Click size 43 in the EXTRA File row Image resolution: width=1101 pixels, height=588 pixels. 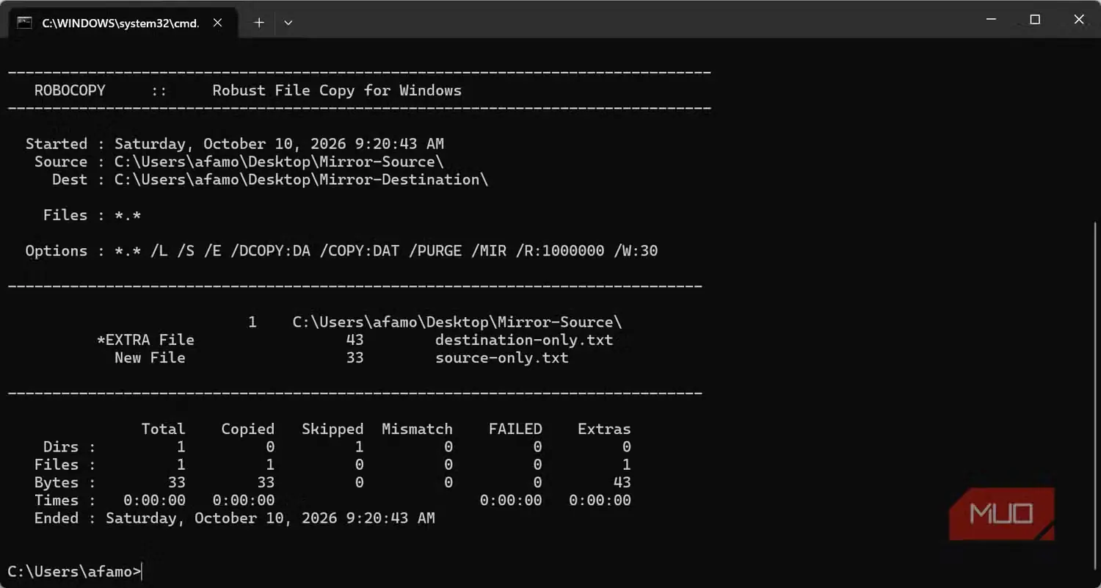tap(355, 340)
